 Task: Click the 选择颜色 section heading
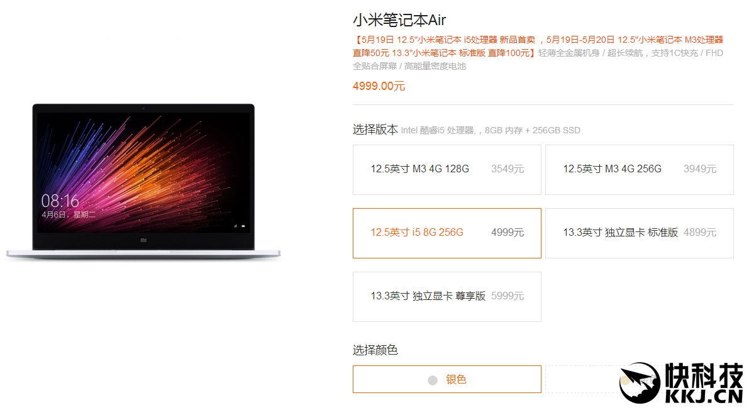[x=375, y=350]
